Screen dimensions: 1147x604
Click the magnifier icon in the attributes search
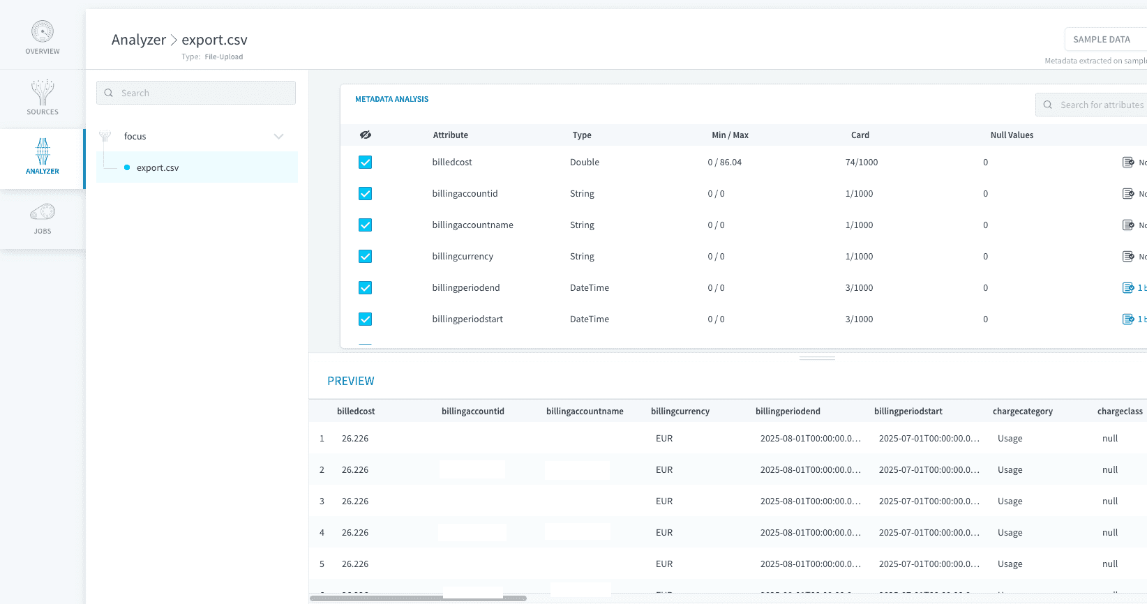click(1048, 105)
